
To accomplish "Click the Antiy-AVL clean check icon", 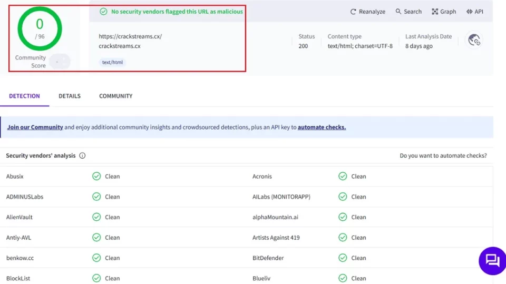I will 96,238.
